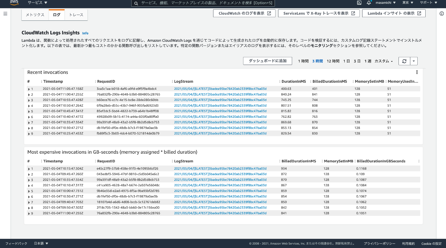This screenshot has height=248, width=446.
Task: Click ServiceLens で X-Ray トレースを表示 button
Action: click(x=319, y=13)
